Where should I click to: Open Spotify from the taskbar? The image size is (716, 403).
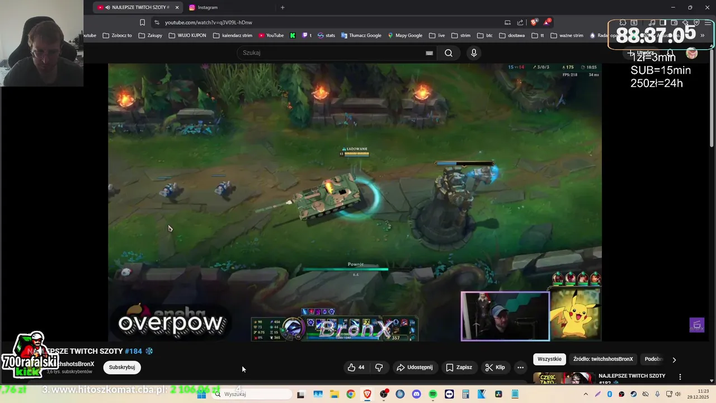click(432, 394)
